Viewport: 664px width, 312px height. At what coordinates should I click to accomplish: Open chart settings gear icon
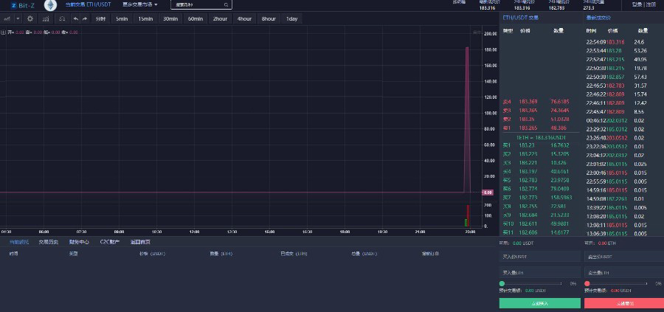30,18
